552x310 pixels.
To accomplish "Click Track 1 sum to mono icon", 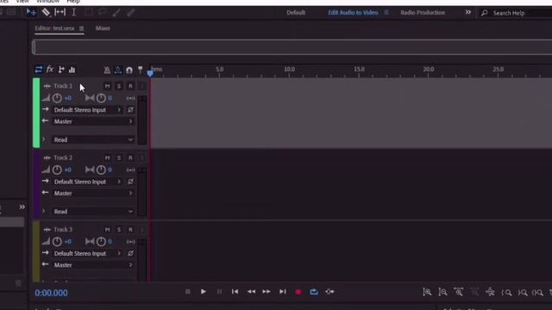I will coord(131,98).
